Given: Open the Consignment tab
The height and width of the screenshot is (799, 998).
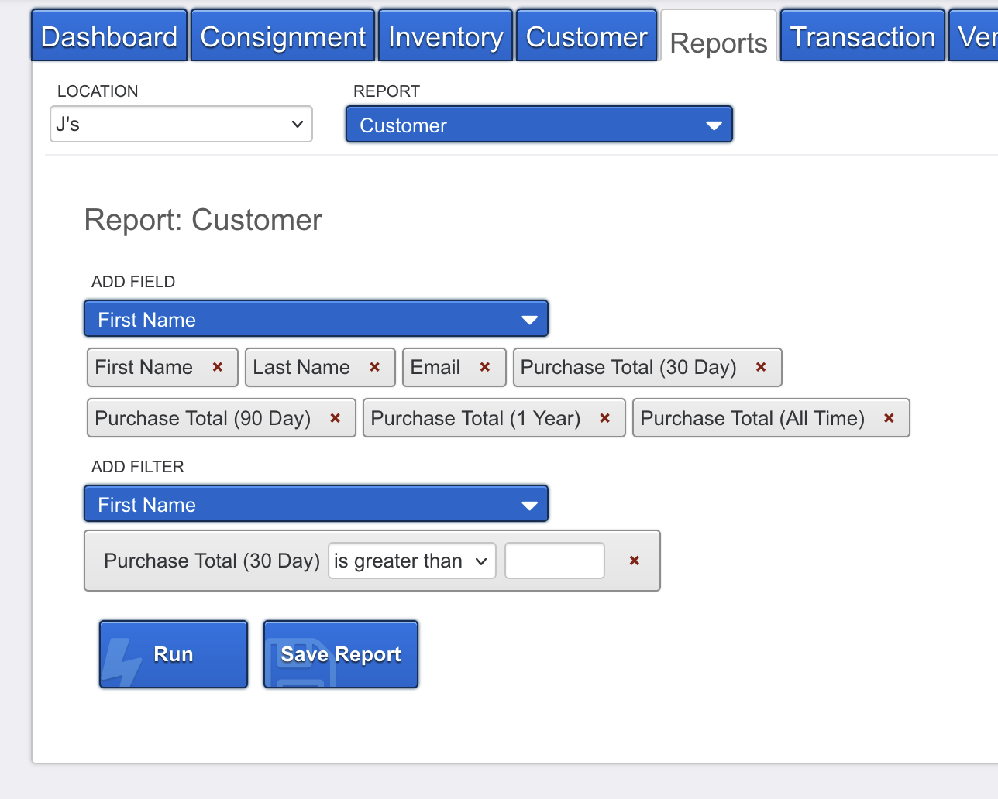Looking at the screenshot, I should pyautogui.click(x=283, y=36).
